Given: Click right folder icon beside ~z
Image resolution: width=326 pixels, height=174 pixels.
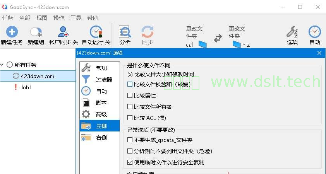Looking at the screenshot, I should [x=237, y=44].
